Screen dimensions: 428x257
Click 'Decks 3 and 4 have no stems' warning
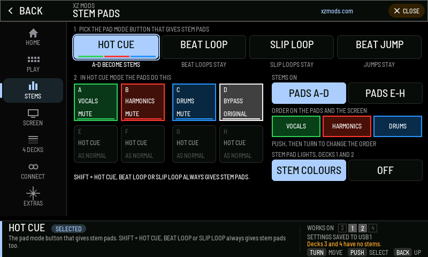(x=344, y=244)
